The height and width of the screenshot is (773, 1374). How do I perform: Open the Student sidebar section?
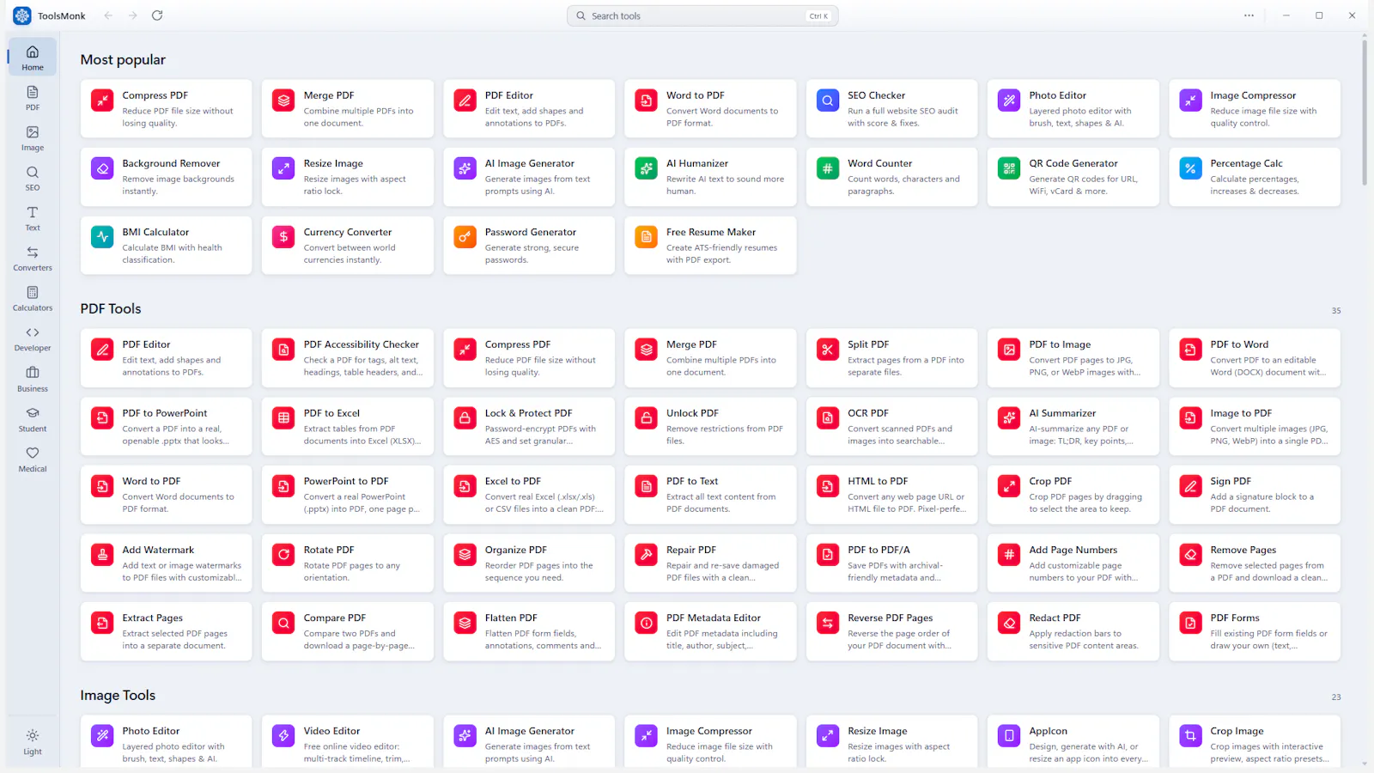(33, 419)
